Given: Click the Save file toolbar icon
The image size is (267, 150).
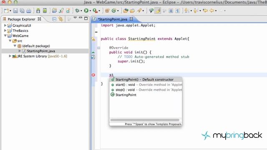Looking at the screenshot, I should point(15,11).
